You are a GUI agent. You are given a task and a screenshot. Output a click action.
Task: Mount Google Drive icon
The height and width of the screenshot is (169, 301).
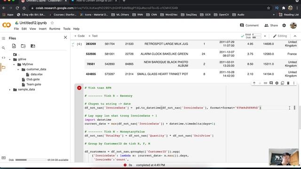pos(33,46)
